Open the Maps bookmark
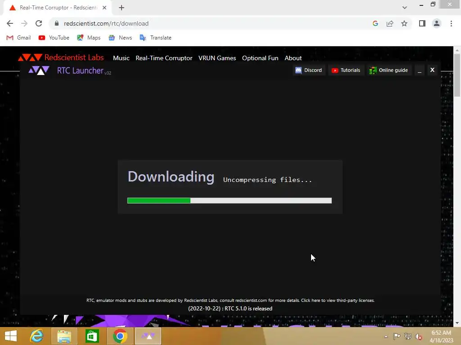The image size is (461, 345). (89, 38)
